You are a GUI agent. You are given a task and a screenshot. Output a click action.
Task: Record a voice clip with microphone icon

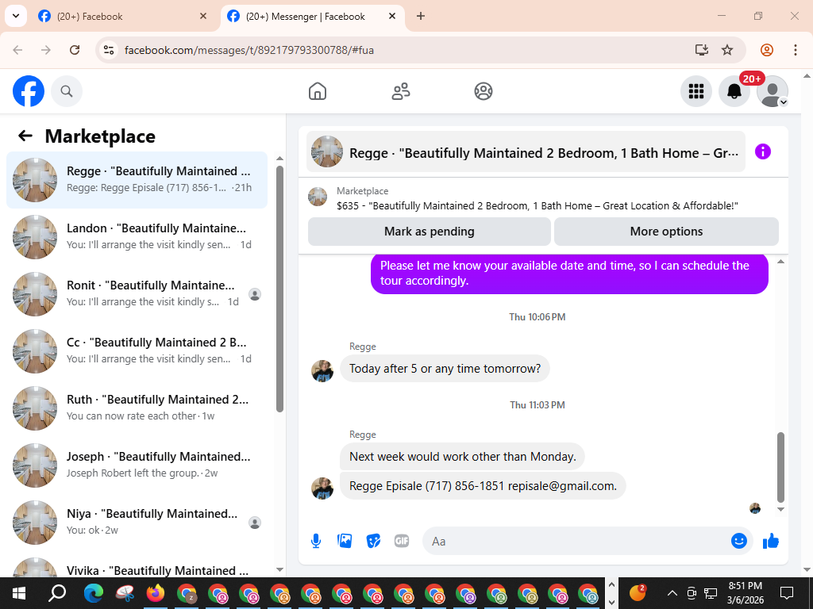tap(316, 541)
